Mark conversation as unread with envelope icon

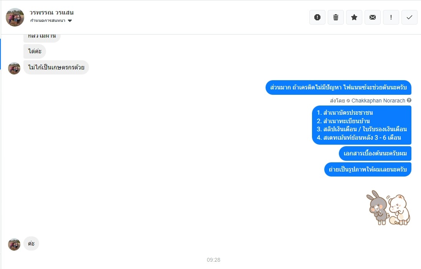[372, 17]
